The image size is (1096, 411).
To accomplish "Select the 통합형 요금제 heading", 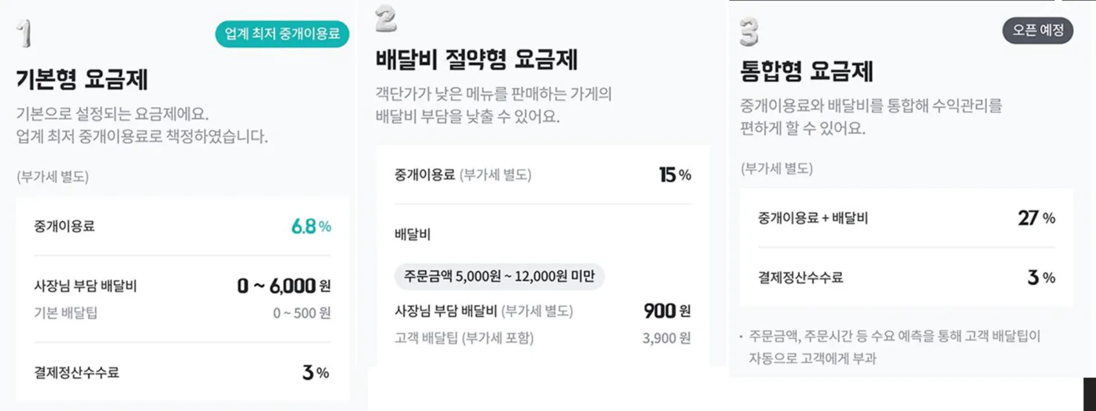I will [x=807, y=71].
